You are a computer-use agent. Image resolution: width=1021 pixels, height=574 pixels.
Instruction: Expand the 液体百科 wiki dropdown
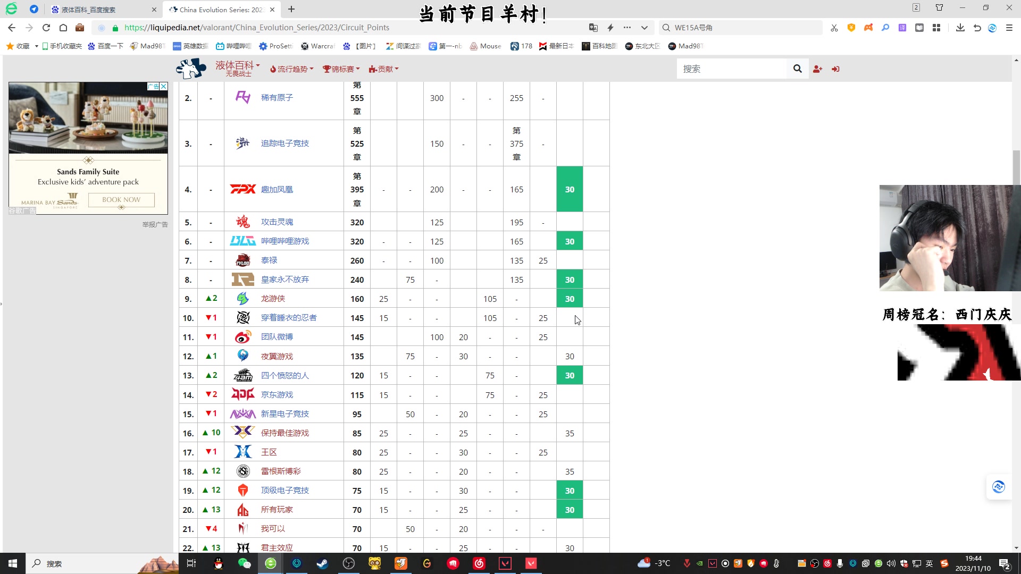tap(238, 68)
